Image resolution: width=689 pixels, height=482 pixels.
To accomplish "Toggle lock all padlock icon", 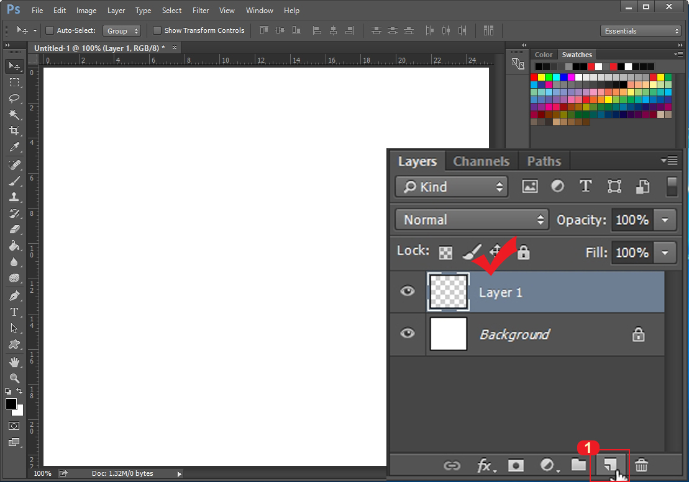I will (523, 252).
